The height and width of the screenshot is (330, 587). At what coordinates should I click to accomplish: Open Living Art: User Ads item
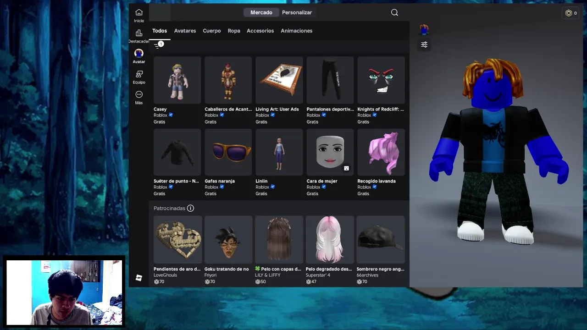coord(279,81)
